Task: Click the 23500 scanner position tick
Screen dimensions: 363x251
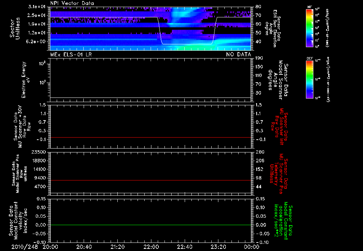Action: click(x=38, y=152)
